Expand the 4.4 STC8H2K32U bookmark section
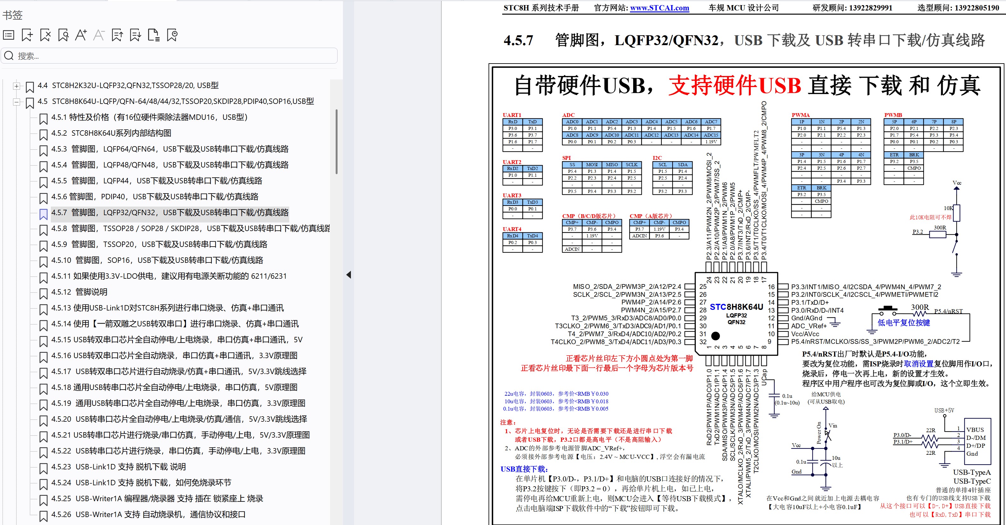Viewport: 1006px width, 525px height. (17, 85)
